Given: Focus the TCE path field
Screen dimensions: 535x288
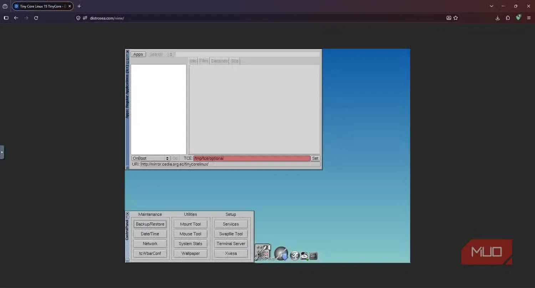Looking at the screenshot, I should click(252, 158).
